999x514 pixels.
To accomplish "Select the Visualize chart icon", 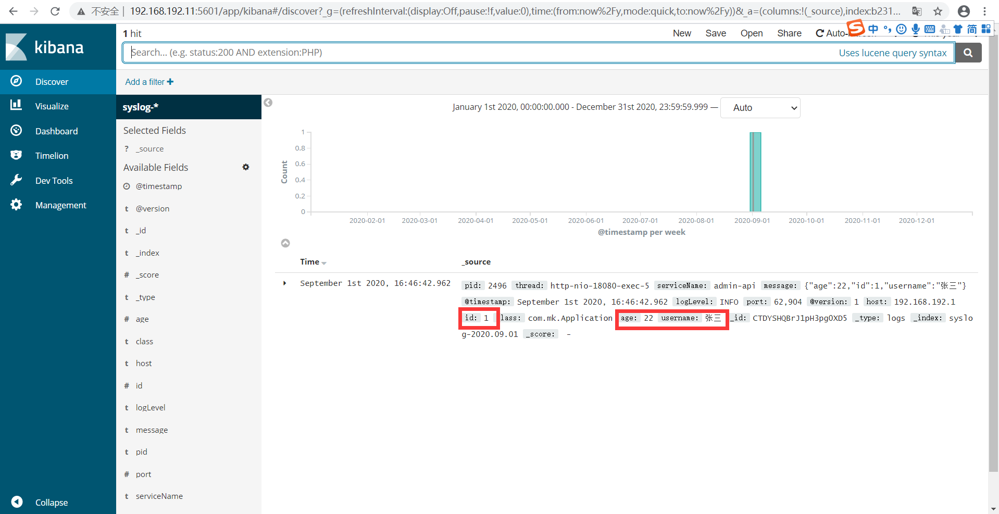I will [x=16, y=106].
